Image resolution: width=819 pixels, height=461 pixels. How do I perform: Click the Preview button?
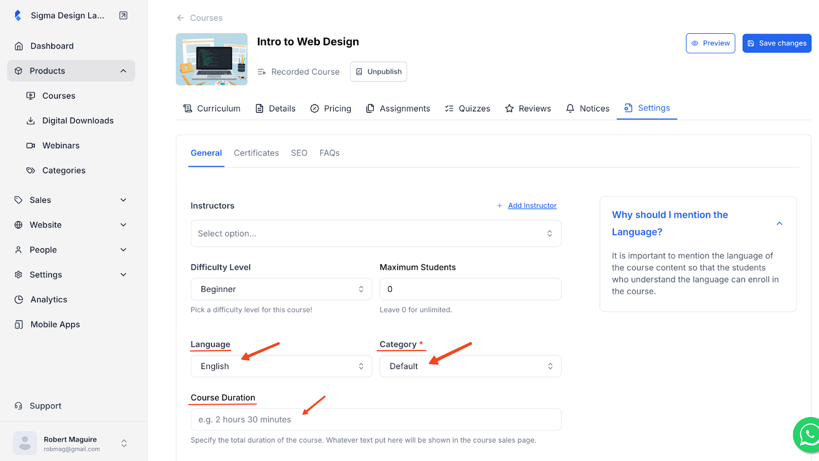[710, 43]
